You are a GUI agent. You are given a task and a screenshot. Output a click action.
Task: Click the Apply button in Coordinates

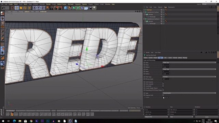tap(207, 117)
